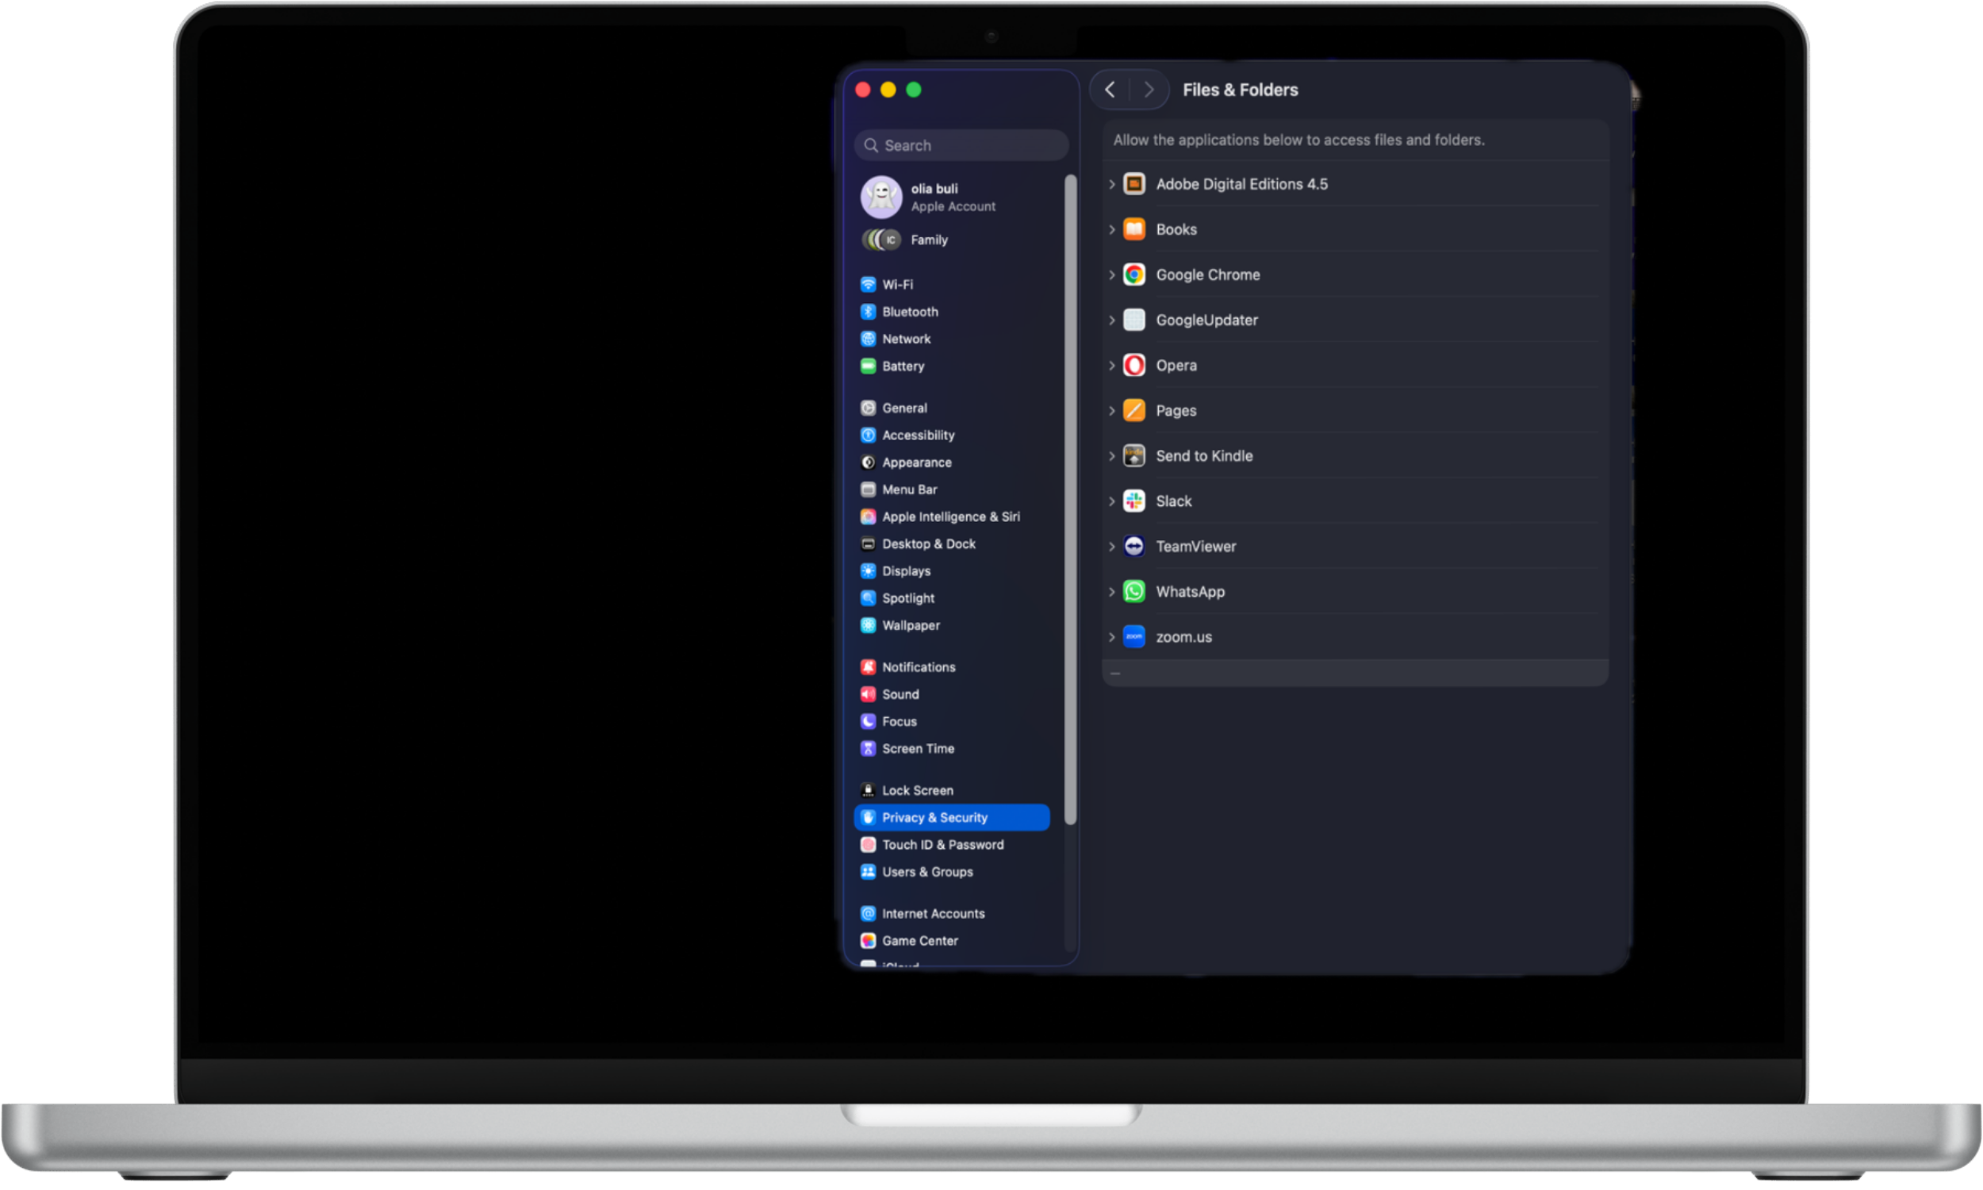Viewport: 1983px width, 1190px height.
Task: Click the Opera browser icon
Action: coord(1133,365)
